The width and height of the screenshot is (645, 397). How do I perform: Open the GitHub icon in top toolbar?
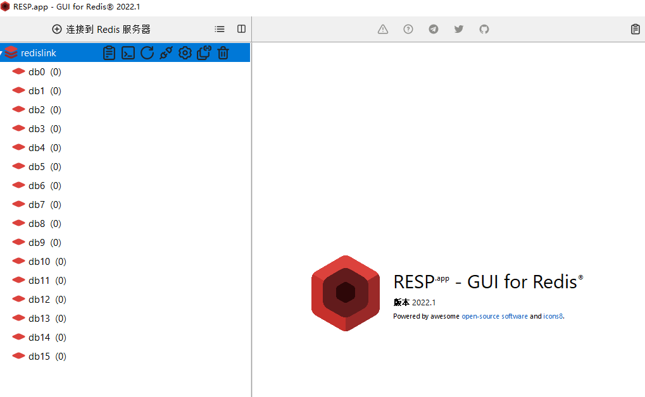point(484,29)
